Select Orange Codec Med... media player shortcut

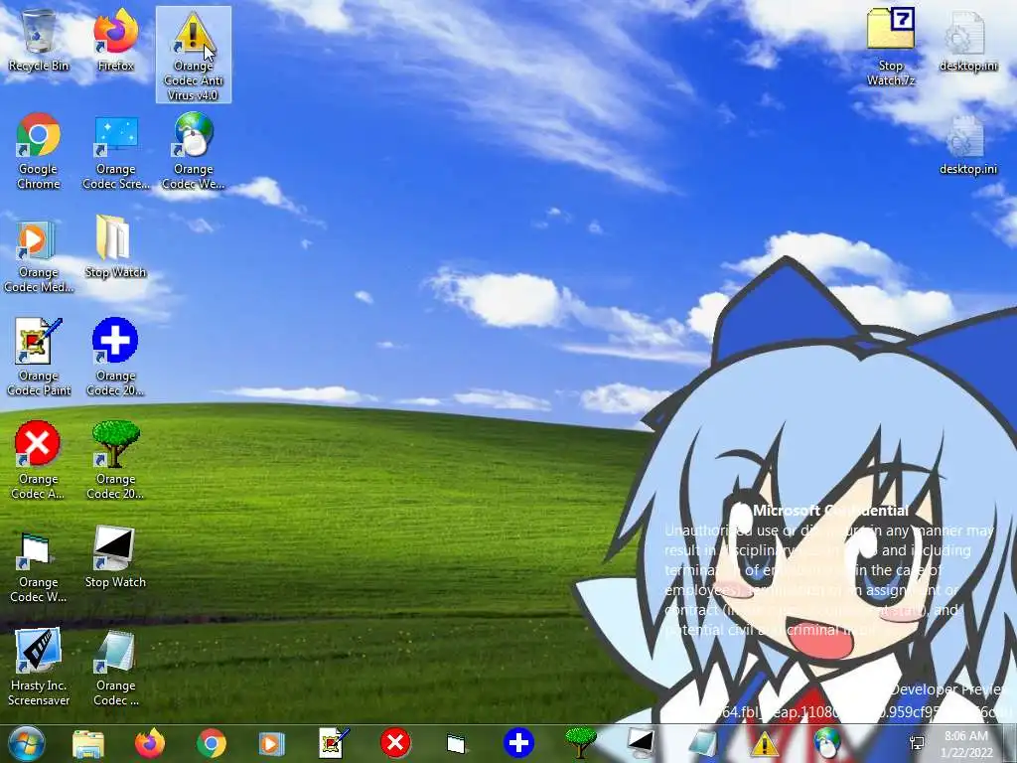coord(39,255)
